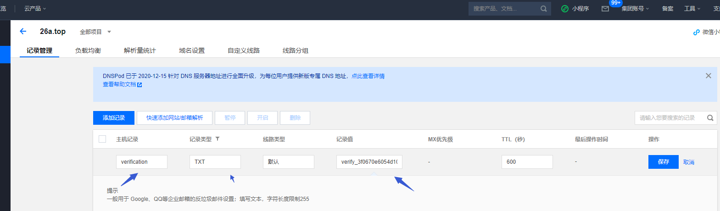Focus the host record field containing verification
Image resolution: width=720 pixels, height=211 pixels.
[142, 162]
